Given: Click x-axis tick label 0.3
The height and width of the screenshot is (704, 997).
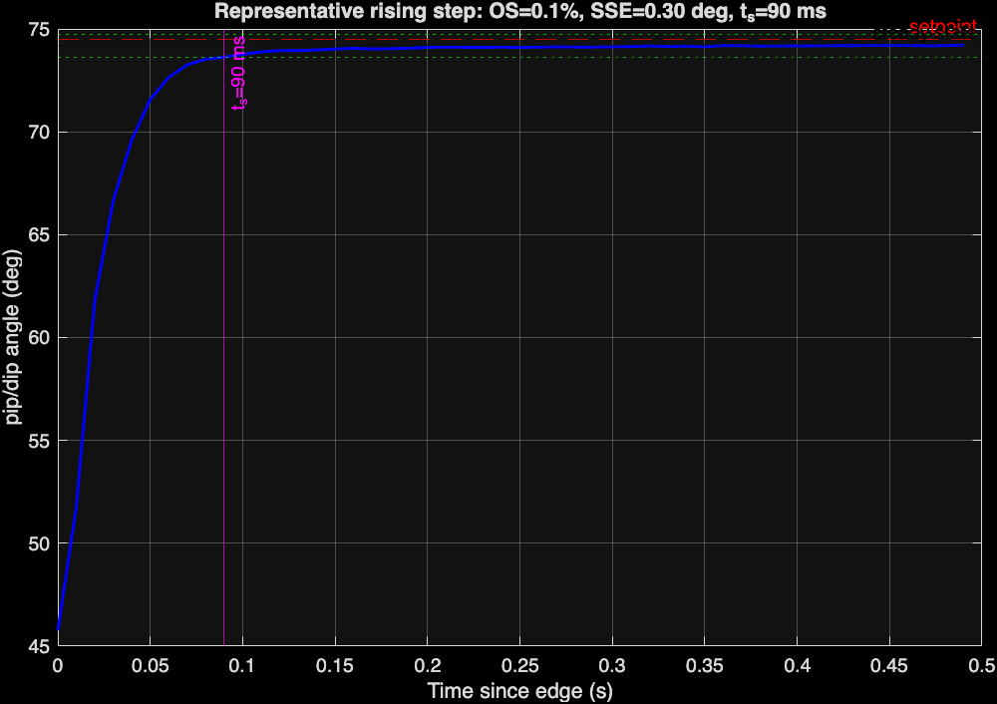Looking at the screenshot, I should (x=612, y=666).
